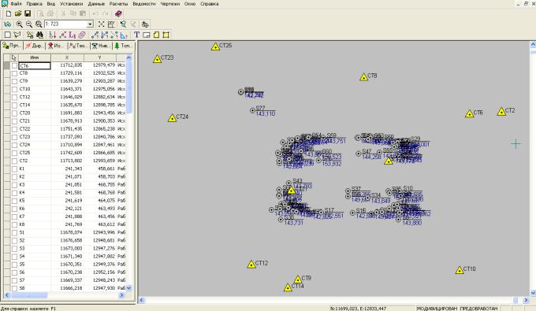Tick the checkbox for row CT24
This screenshot has width=536, height=311.
[14, 145]
